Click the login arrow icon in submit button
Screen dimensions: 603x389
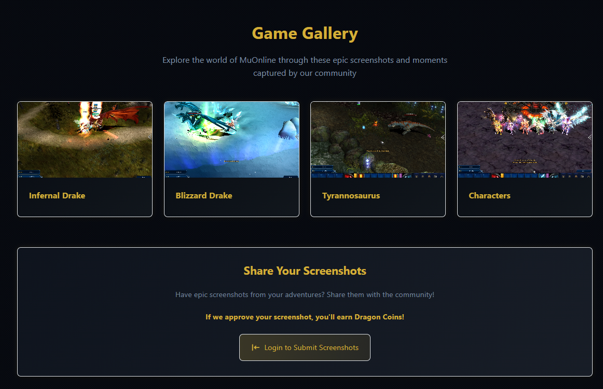click(x=255, y=347)
